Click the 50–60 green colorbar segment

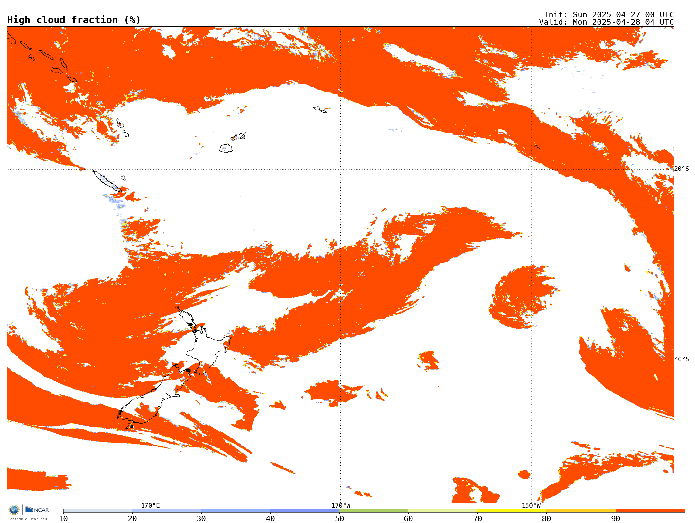tap(374, 511)
